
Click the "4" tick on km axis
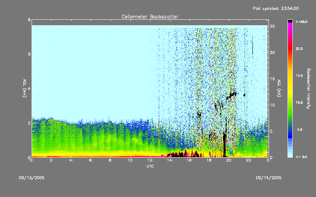coord(29,88)
